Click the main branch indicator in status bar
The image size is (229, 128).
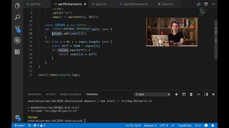pos(20,126)
